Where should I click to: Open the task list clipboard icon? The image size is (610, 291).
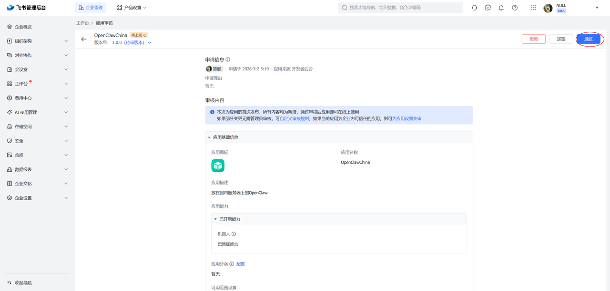(488, 8)
